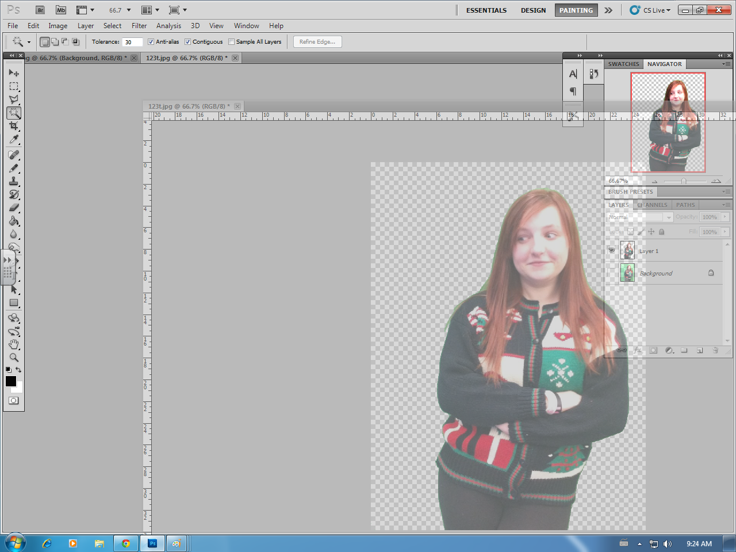Delete layer with the trash icon
Screen dimensions: 736x552
pos(715,350)
